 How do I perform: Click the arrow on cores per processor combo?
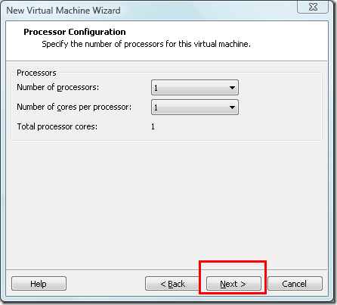click(x=232, y=107)
